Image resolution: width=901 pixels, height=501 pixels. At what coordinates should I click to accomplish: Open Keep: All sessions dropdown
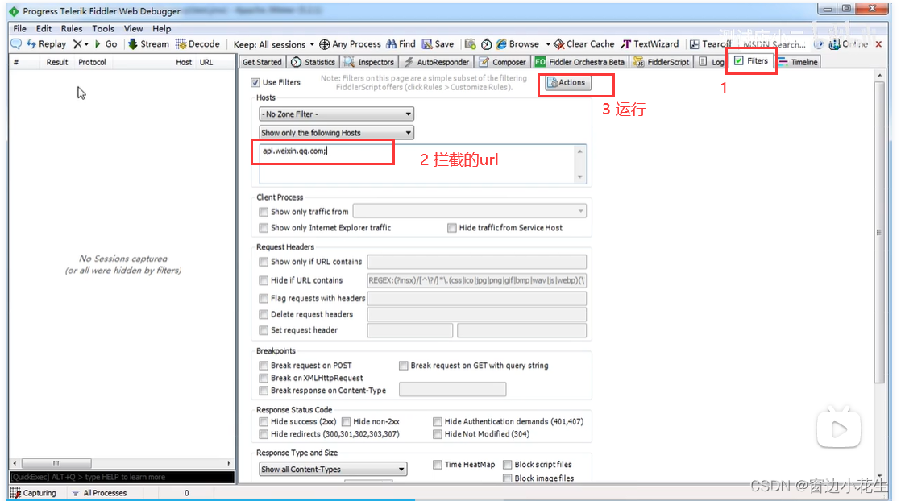click(x=273, y=44)
